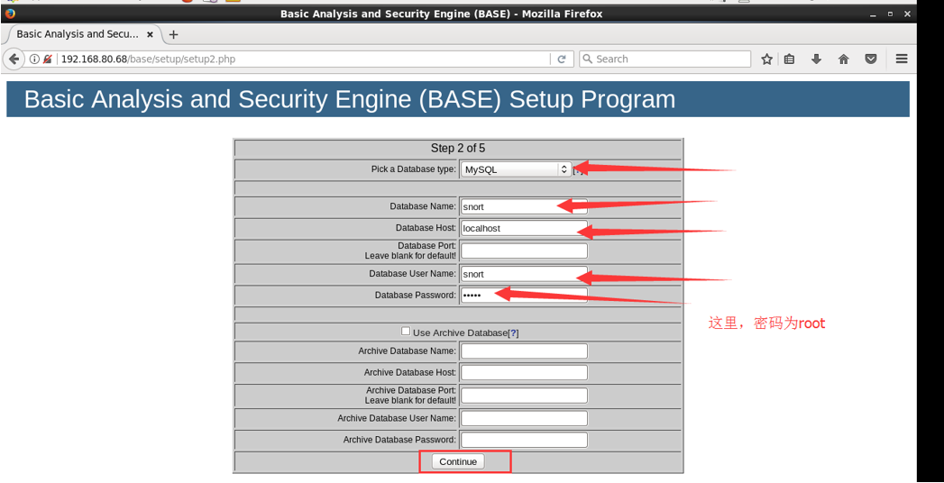This screenshot has width=944, height=483.
Task: Click the Firefox back arrow button
Action: click(14, 59)
